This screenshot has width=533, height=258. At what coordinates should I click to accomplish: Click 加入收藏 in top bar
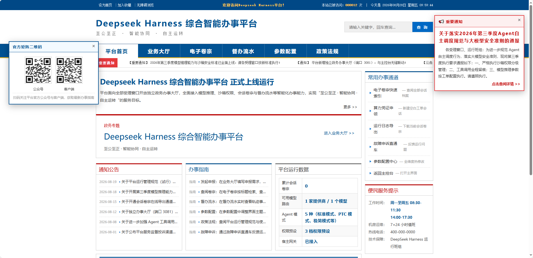coord(124,5)
